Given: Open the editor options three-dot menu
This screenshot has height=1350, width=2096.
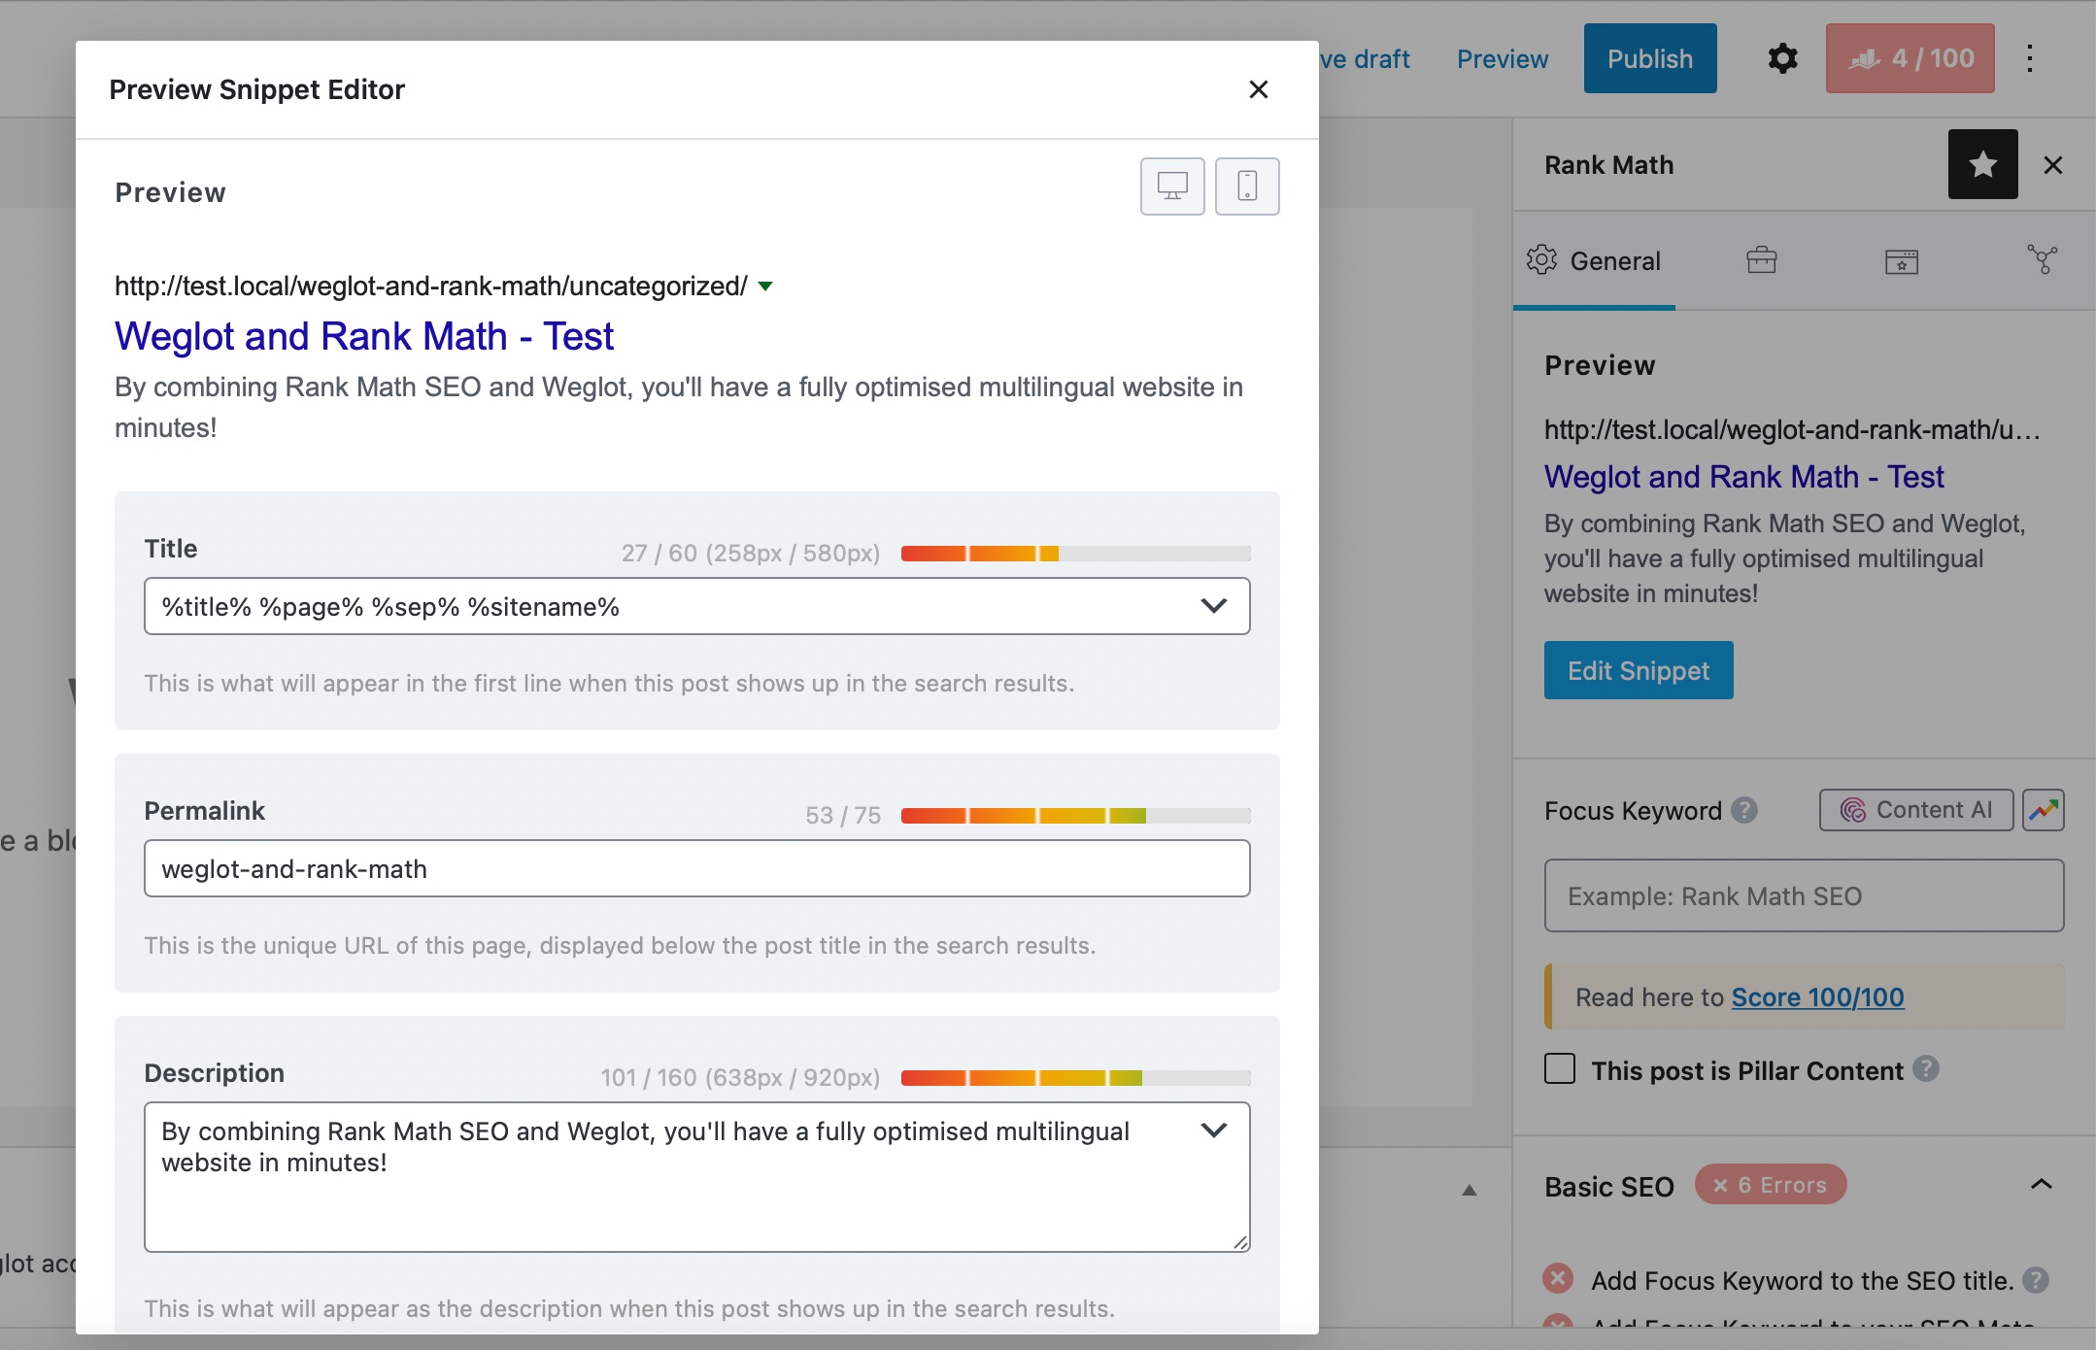Looking at the screenshot, I should pyautogui.click(x=2029, y=58).
